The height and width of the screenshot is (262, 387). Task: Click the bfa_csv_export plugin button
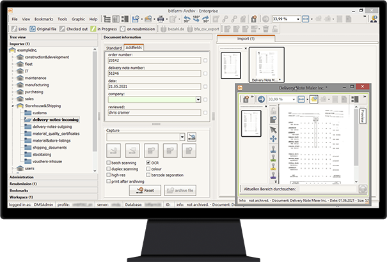coord(203,29)
